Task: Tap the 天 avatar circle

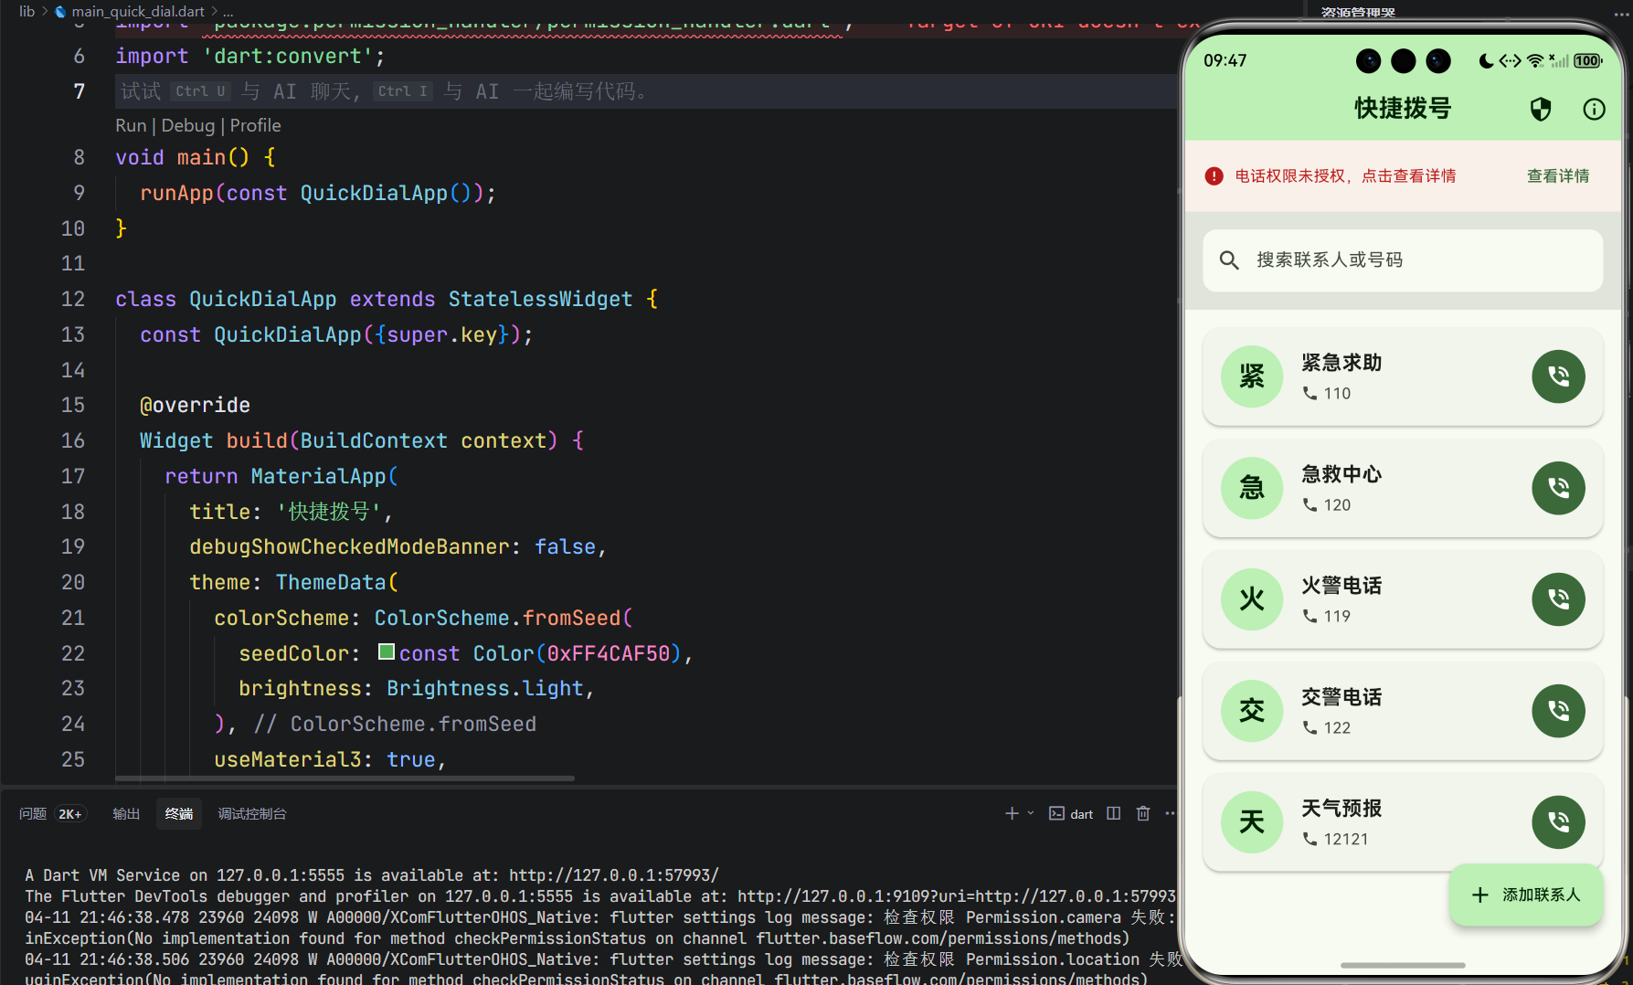Action: pos(1252,822)
